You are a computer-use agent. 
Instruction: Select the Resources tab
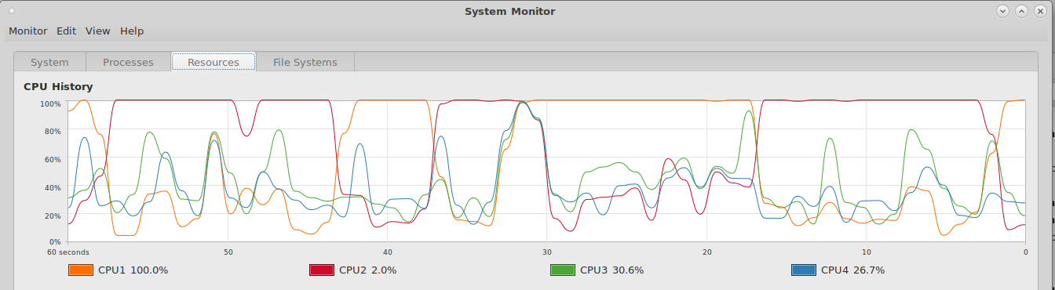214,62
